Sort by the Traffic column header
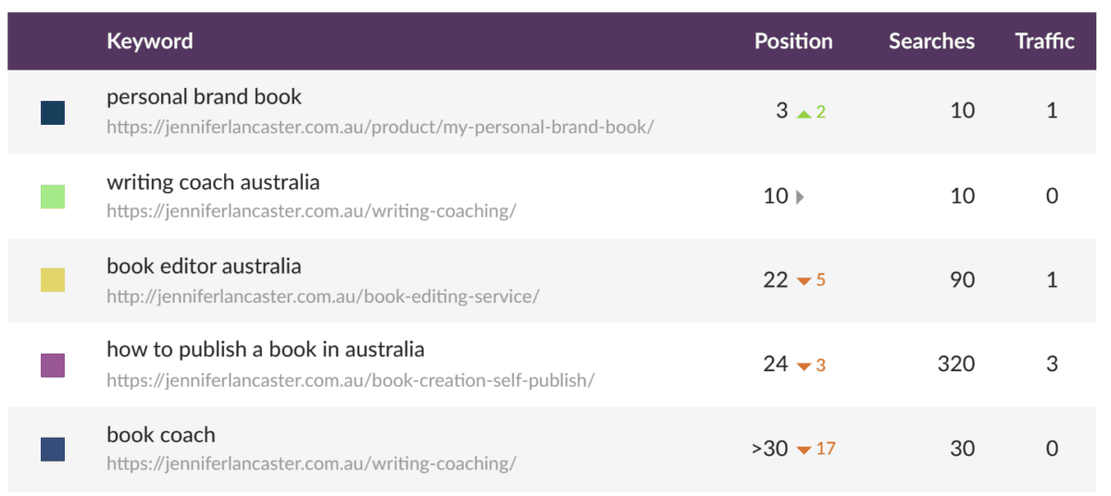 point(1044,42)
